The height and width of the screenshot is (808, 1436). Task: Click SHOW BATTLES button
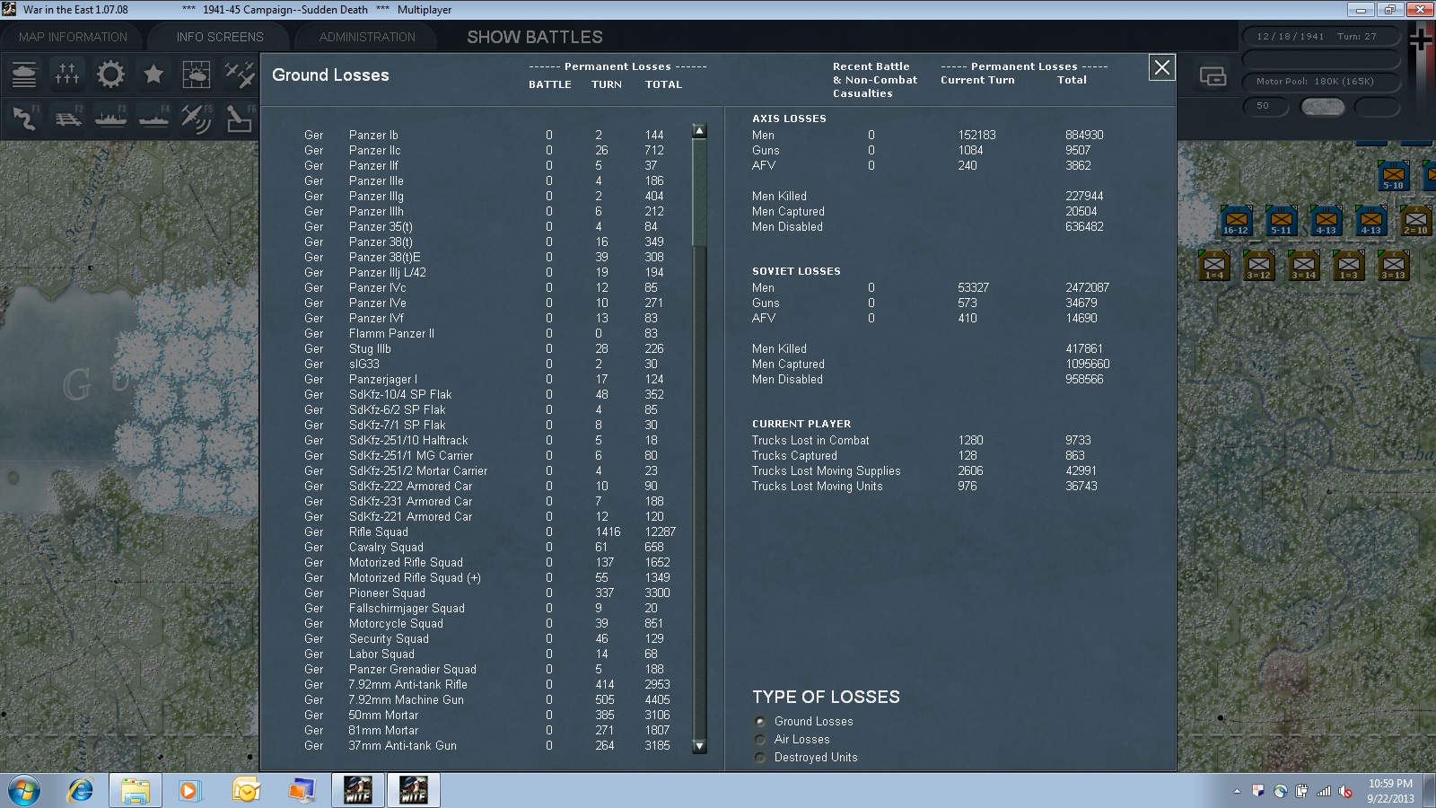coord(535,37)
